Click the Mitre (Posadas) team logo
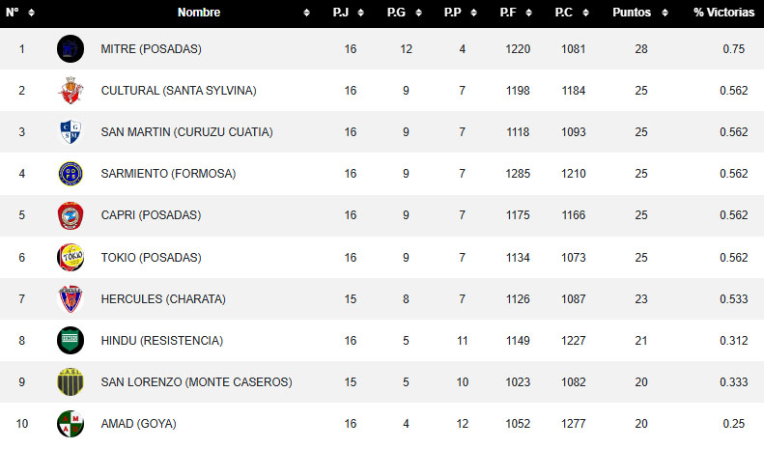 [71, 48]
